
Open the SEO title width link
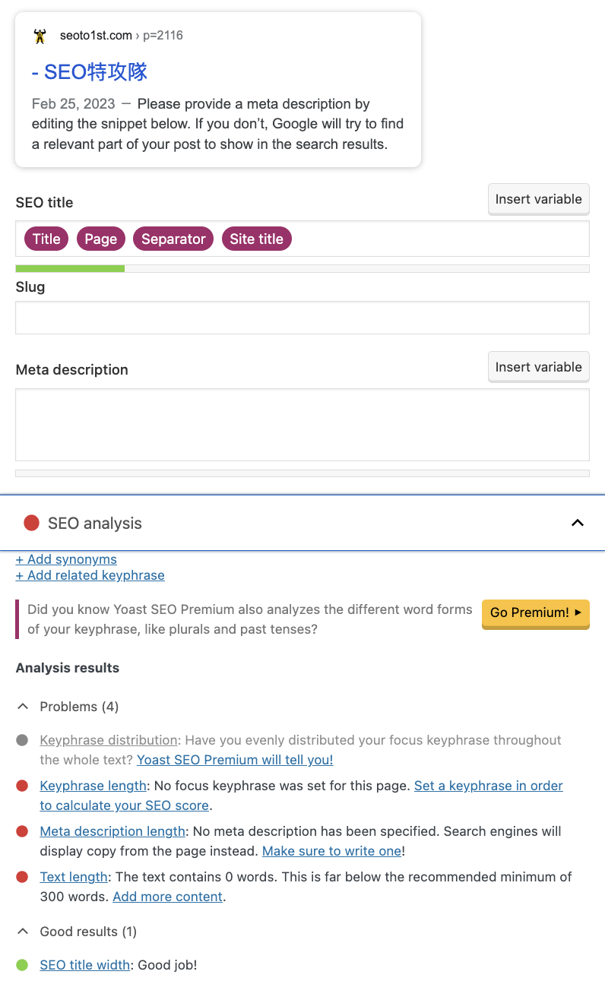tap(85, 965)
